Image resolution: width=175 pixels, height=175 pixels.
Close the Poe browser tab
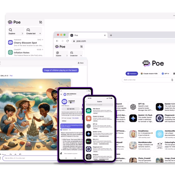tap(105, 35)
